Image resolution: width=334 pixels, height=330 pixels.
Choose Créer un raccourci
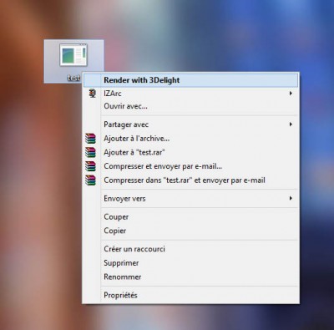point(190,249)
